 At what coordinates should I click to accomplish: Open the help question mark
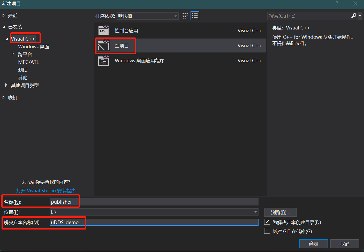337,4
